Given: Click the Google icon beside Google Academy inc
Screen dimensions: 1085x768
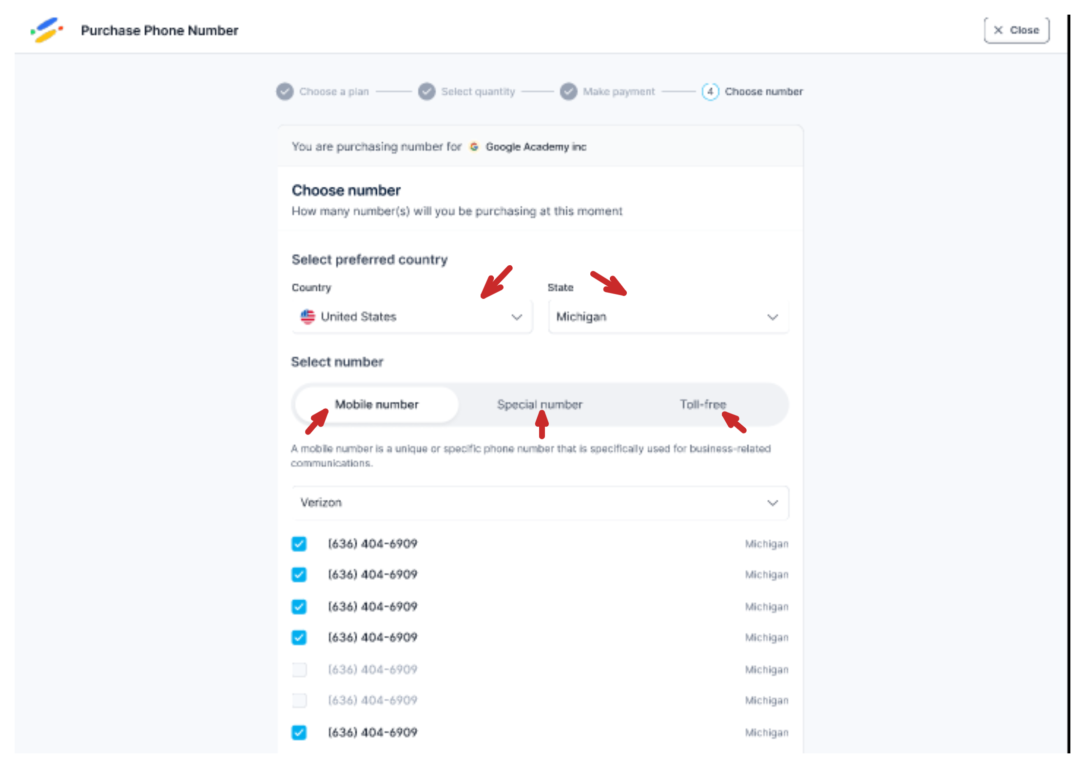Looking at the screenshot, I should pos(474,147).
